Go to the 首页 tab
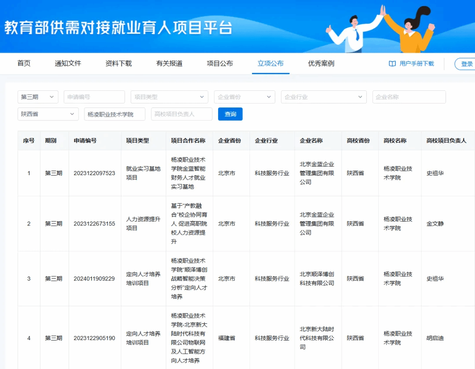 pyautogui.click(x=24, y=64)
